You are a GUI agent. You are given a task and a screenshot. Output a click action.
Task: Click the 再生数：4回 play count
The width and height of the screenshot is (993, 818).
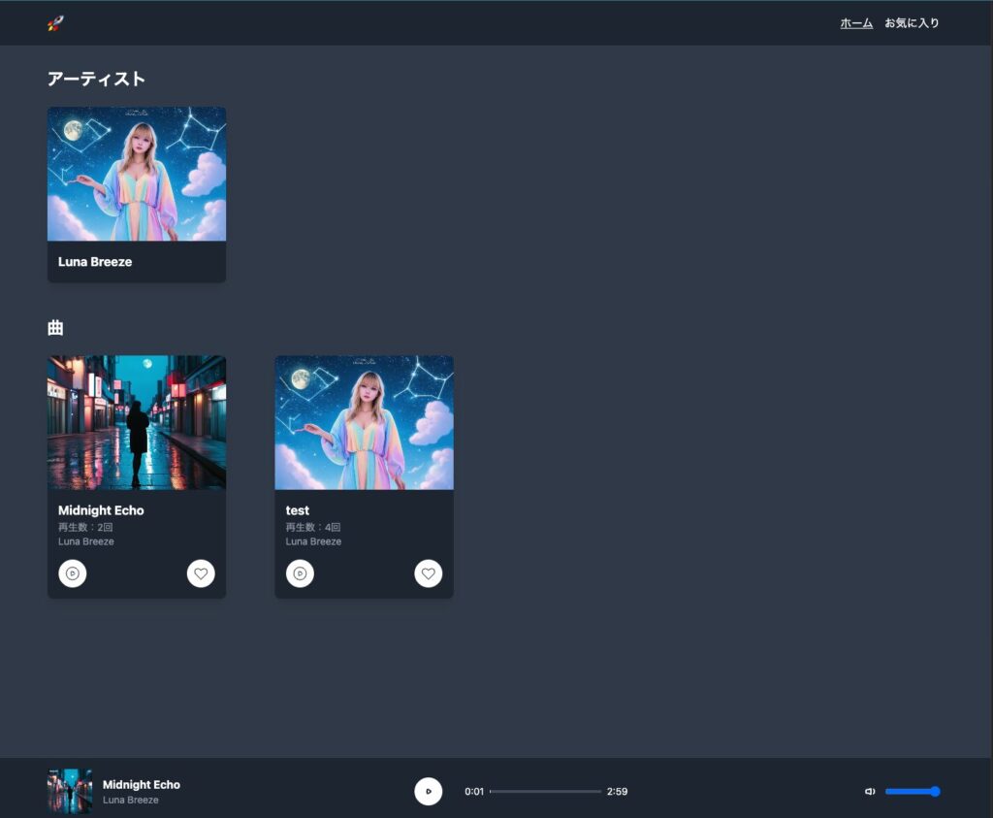click(x=313, y=527)
